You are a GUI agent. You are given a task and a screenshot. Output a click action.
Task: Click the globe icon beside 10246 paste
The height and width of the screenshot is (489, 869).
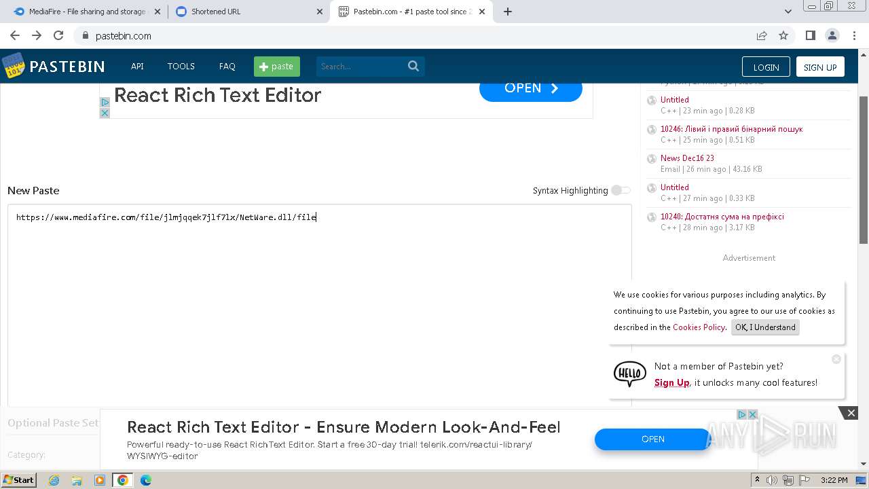pyautogui.click(x=652, y=130)
